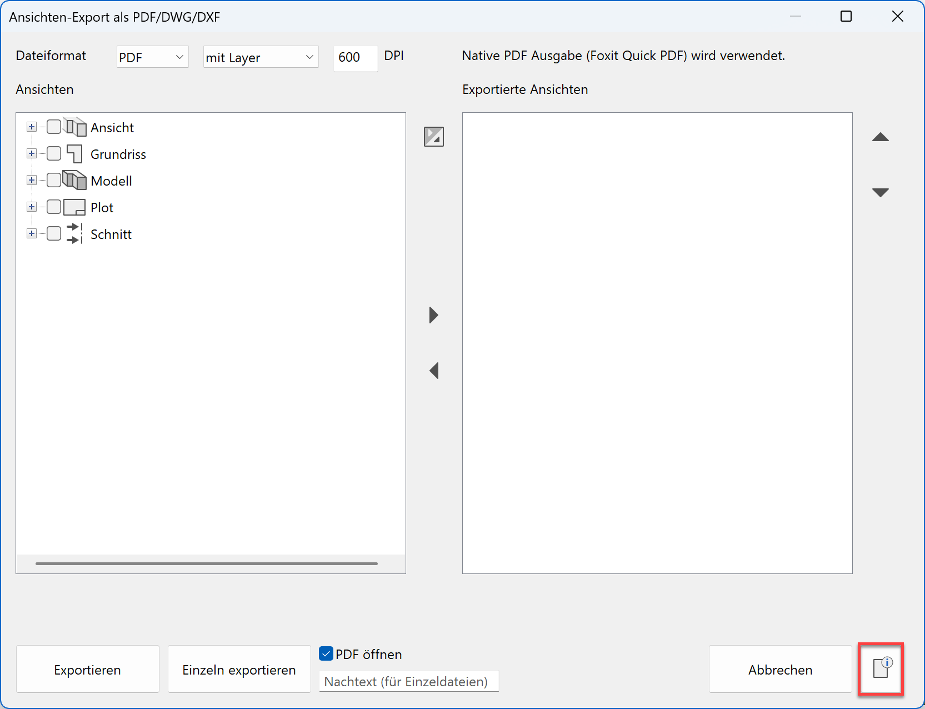Enable the Grundriss checkbox

(x=53, y=153)
